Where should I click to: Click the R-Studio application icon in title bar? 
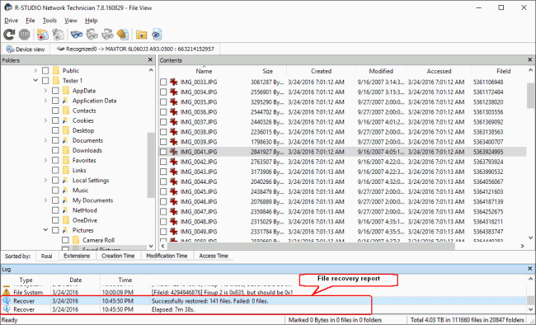click(x=8, y=7)
